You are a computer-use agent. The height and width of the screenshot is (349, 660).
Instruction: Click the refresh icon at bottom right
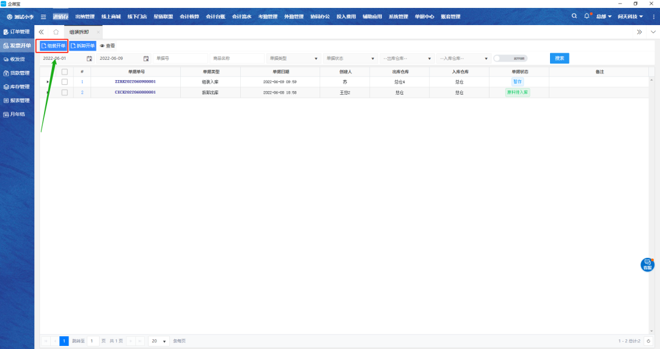pos(648,341)
